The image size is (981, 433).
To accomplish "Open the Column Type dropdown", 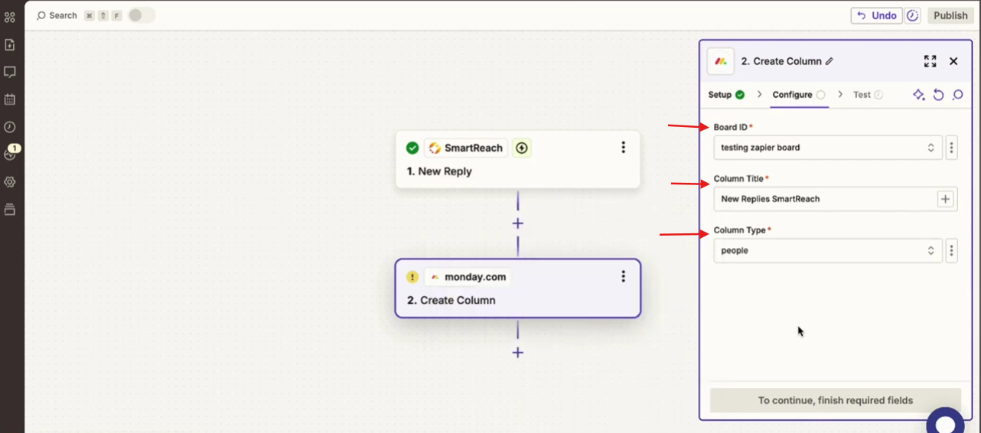I will coord(828,250).
